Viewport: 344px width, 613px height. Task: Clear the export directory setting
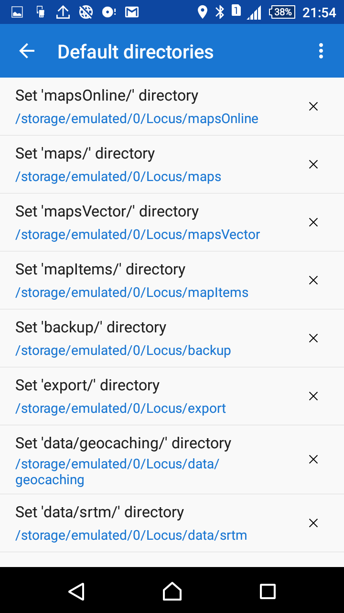pos(313,396)
